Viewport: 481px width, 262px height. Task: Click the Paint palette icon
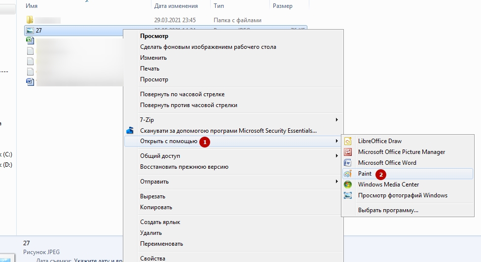348,174
